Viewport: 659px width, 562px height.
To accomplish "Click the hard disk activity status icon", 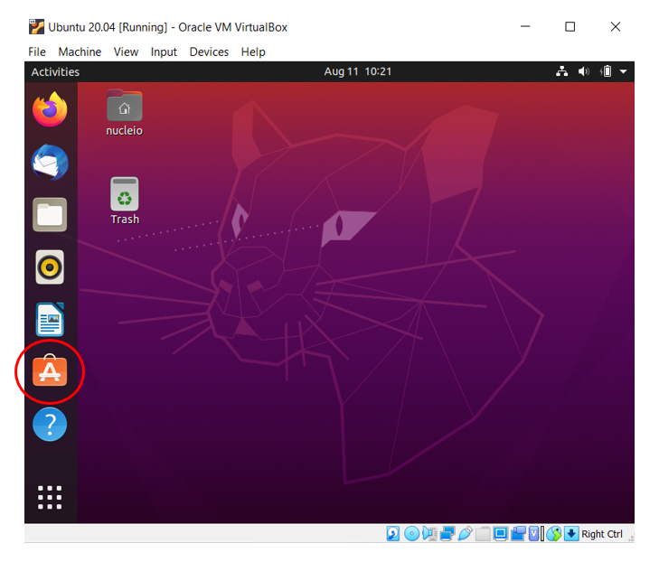I will [x=393, y=533].
